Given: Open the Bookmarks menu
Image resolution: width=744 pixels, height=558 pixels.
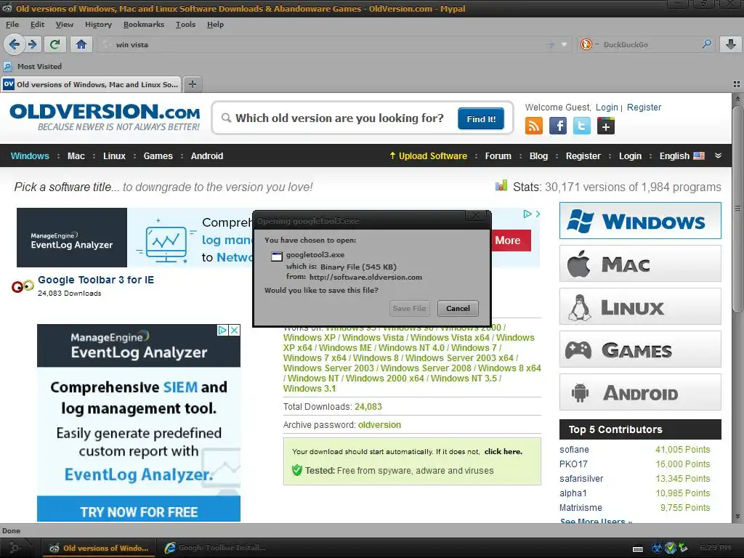Looking at the screenshot, I should pyautogui.click(x=143, y=24).
